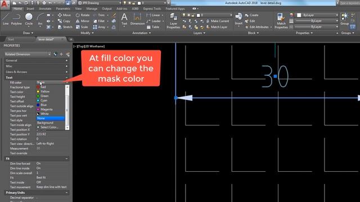Toggle layer on/off lightbulb in layer dropdown
Image resolution: width=360 pixels, height=202 pixels.
(x=184, y=15)
